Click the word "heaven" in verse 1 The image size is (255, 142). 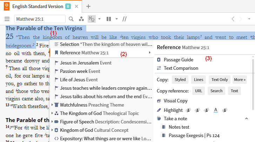click(x=80, y=38)
